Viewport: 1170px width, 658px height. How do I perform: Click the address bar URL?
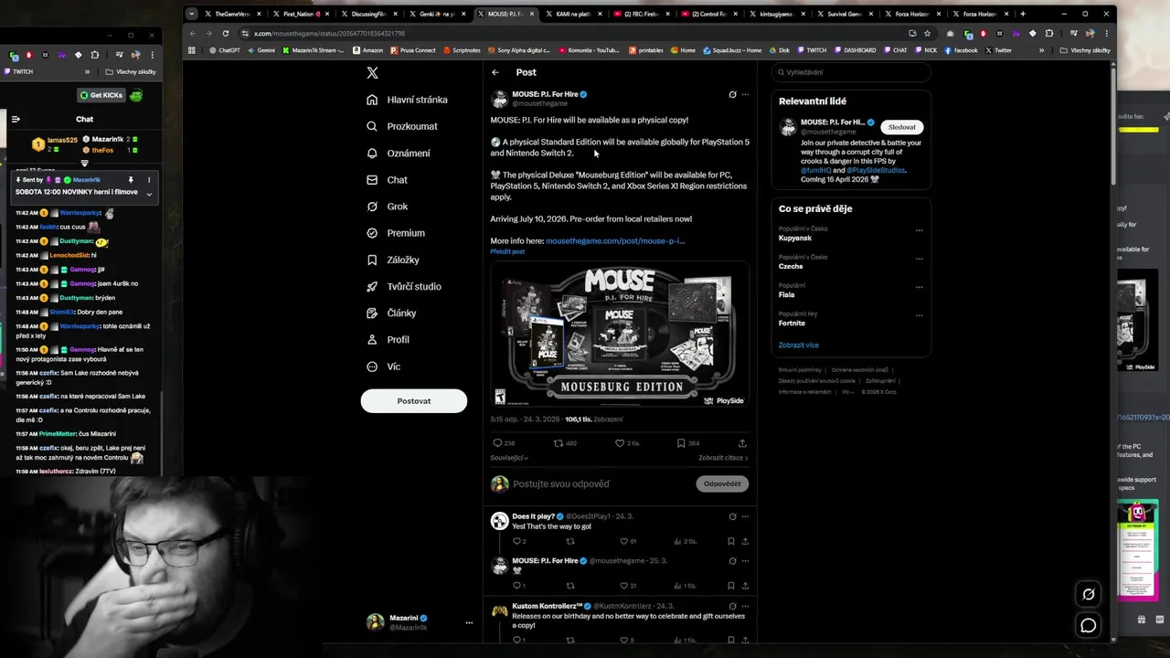point(329,33)
